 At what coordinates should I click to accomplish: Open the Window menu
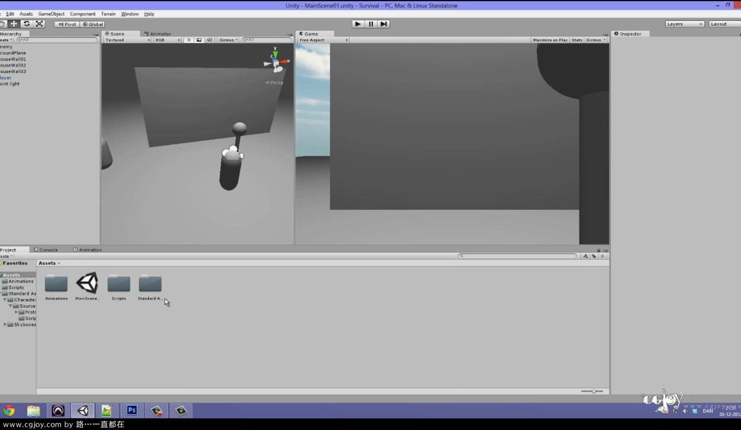tap(130, 14)
